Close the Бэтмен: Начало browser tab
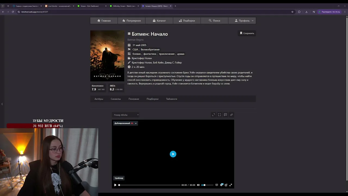Image resolution: width=348 pixels, height=196 pixels. coord(171,6)
